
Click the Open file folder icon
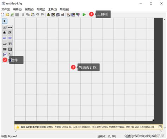pos(7,14)
